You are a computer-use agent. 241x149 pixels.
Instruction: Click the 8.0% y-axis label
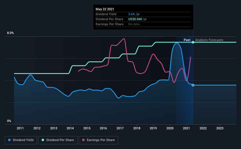point(10,33)
